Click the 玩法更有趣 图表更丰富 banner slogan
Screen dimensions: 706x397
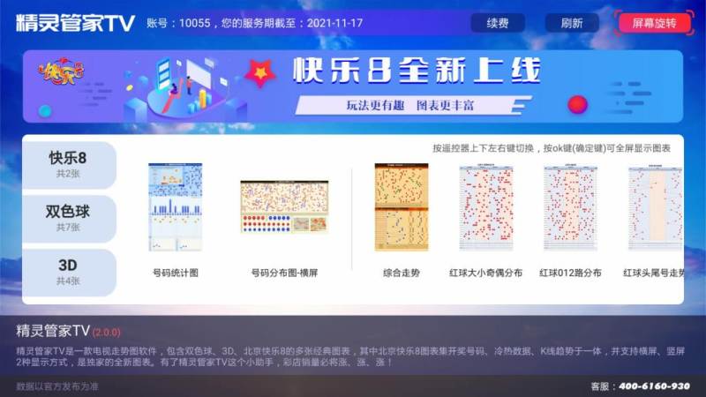[x=410, y=105]
